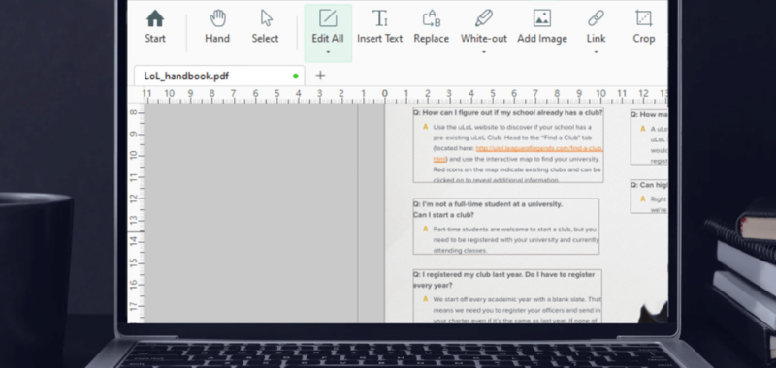
Task: Choose the Link tool
Action: [x=596, y=27]
